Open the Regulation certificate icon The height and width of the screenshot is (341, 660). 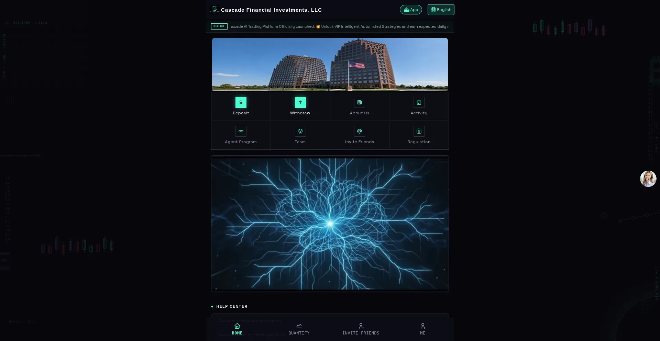tap(419, 131)
